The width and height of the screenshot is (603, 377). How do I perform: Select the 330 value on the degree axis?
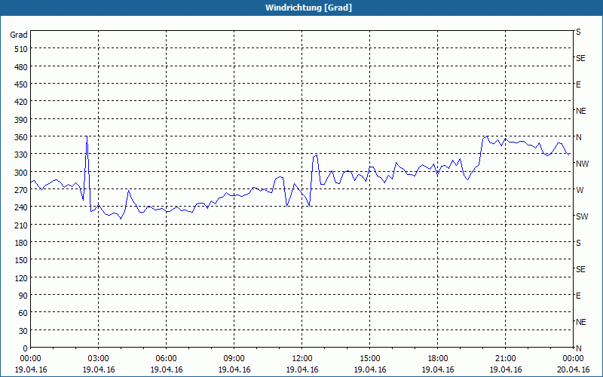click(21, 155)
